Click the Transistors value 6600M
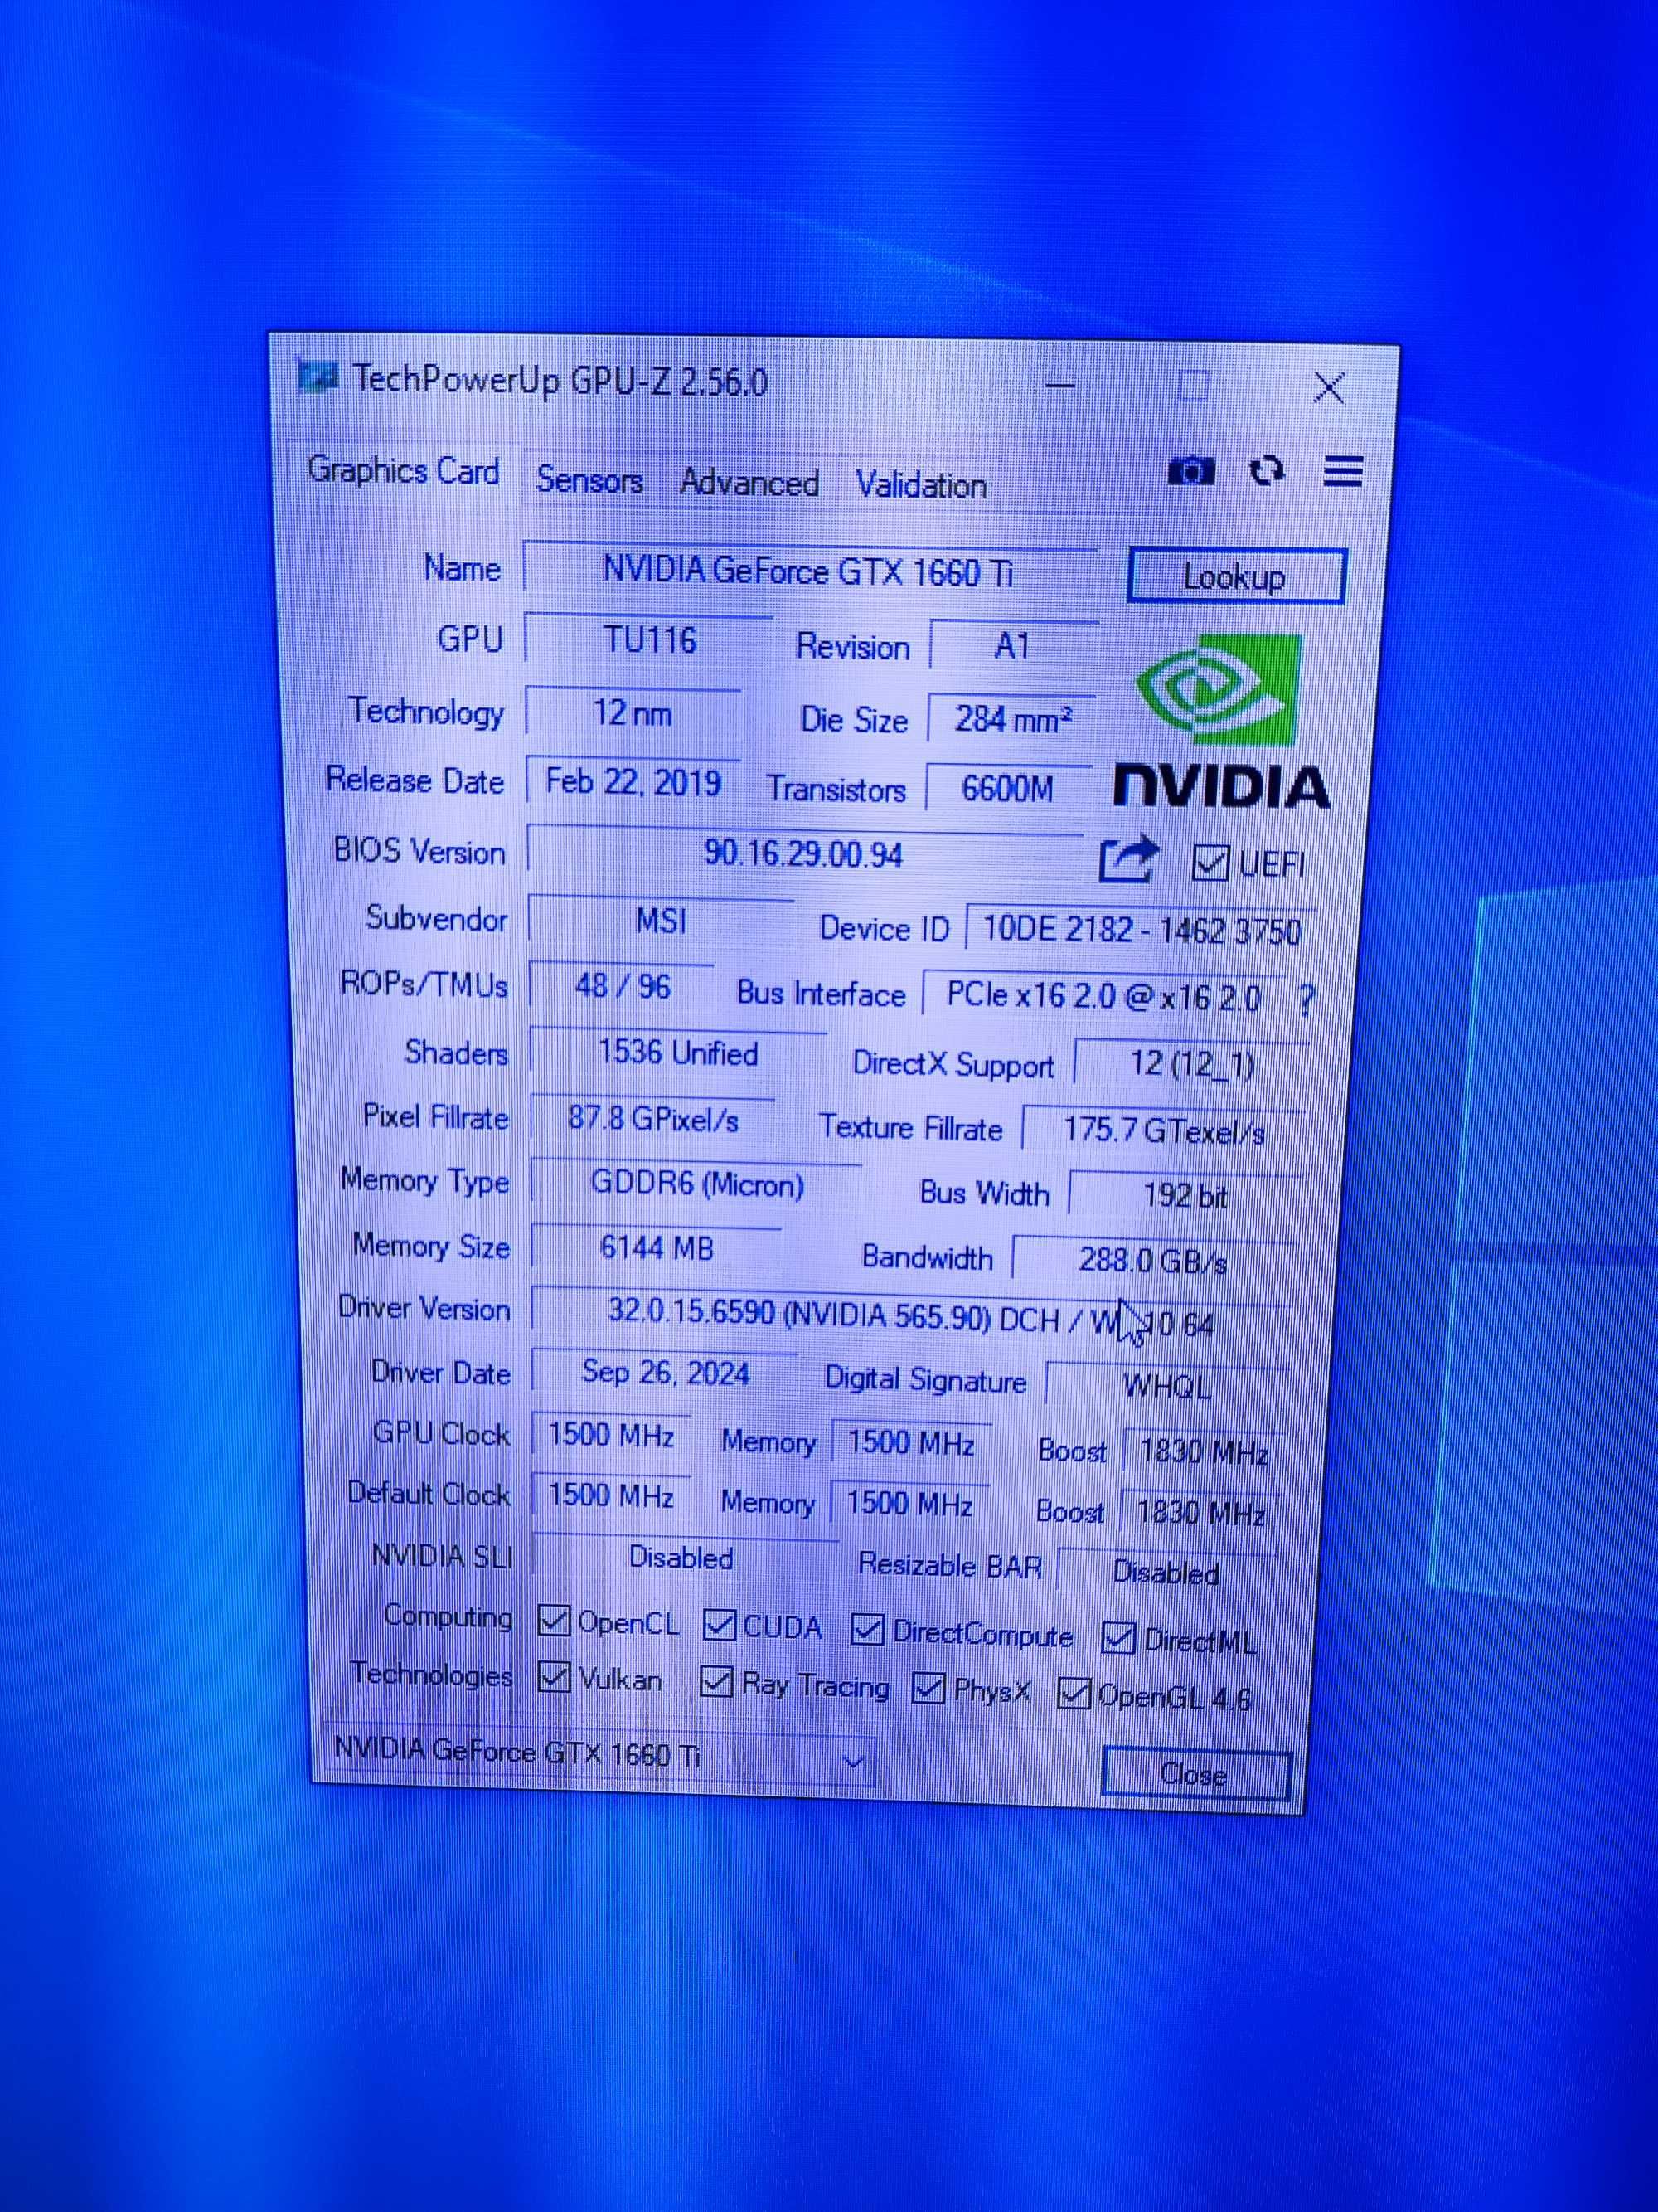Viewport: 1658px width, 2212px height. point(1006,788)
